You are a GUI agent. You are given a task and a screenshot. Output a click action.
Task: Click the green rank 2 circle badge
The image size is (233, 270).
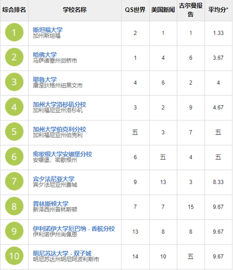point(14,57)
